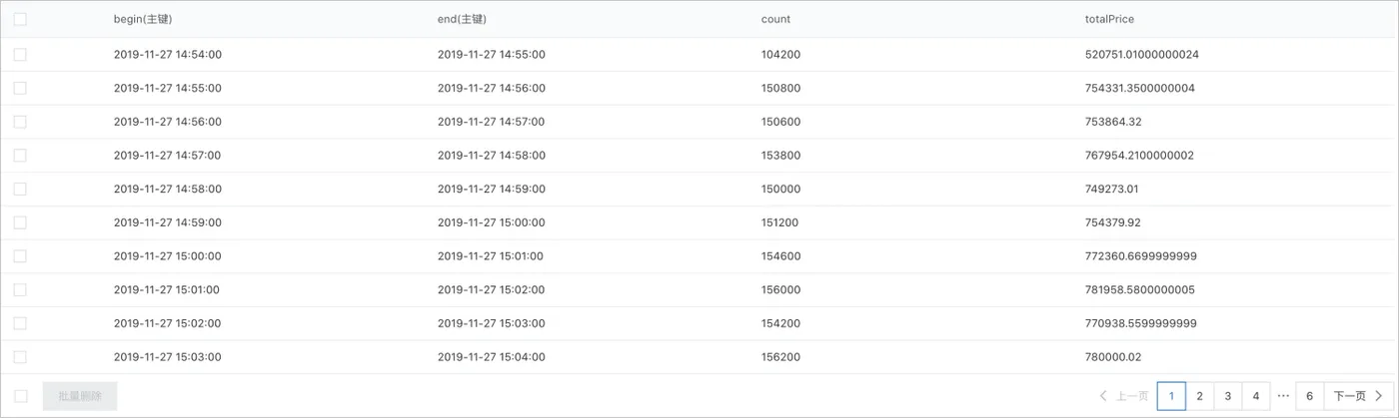Select current page 1 button
The width and height of the screenshot is (1399, 418).
[1171, 396]
